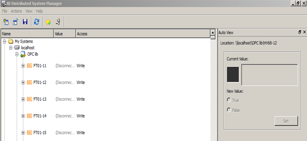307x141 pixels.
Task: Click the Name column header
Action: [x=28, y=34]
